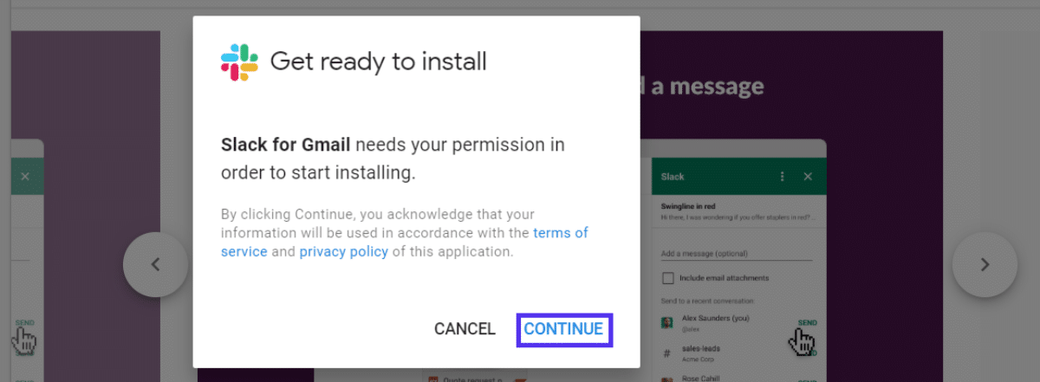Close the left preview Slack panel
The height and width of the screenshot is (382, 1040).
tap(25, 177)
